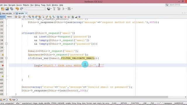Open the Window menu
187x105 pixels.
(x=55, y=5)
